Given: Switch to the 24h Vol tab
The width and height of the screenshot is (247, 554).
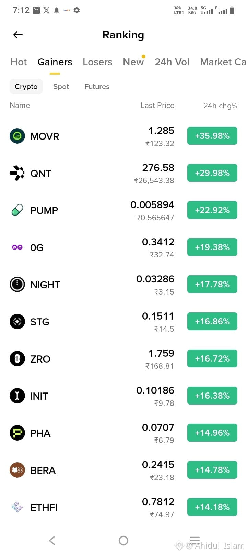Looking at the screenshot, I should 172,62.
